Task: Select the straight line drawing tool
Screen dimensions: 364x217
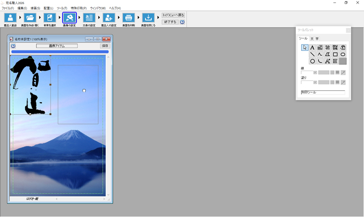Action: [x=313, y=55]
